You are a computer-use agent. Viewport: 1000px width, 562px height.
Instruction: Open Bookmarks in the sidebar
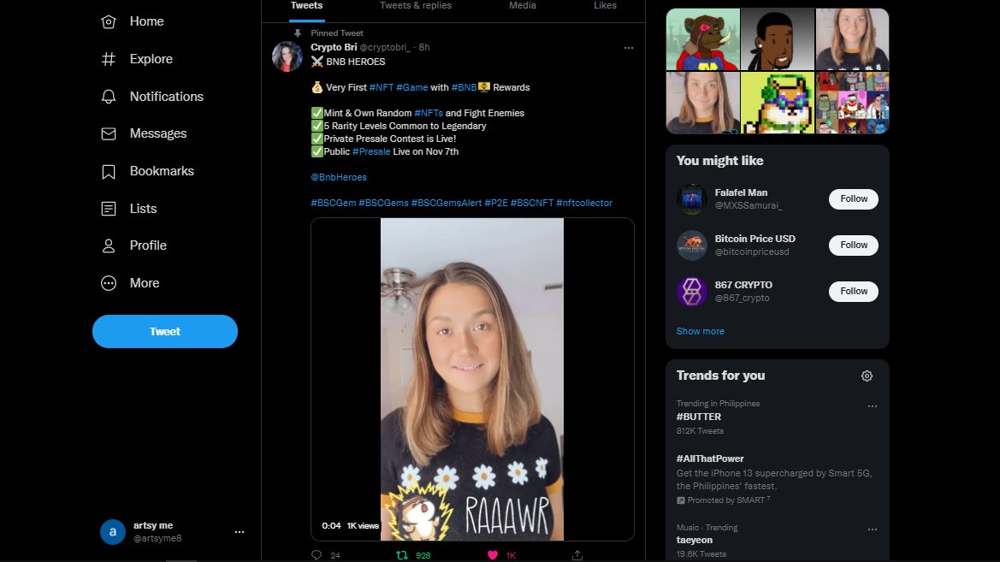point(147,172)
